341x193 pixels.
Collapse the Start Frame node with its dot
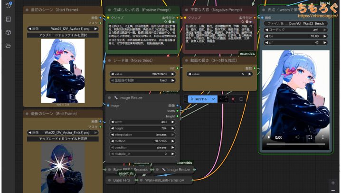[x=27, y=10]
